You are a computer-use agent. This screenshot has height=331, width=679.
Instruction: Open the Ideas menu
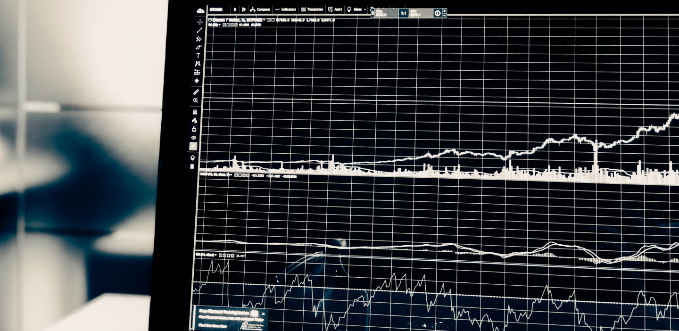pos(355,9)
